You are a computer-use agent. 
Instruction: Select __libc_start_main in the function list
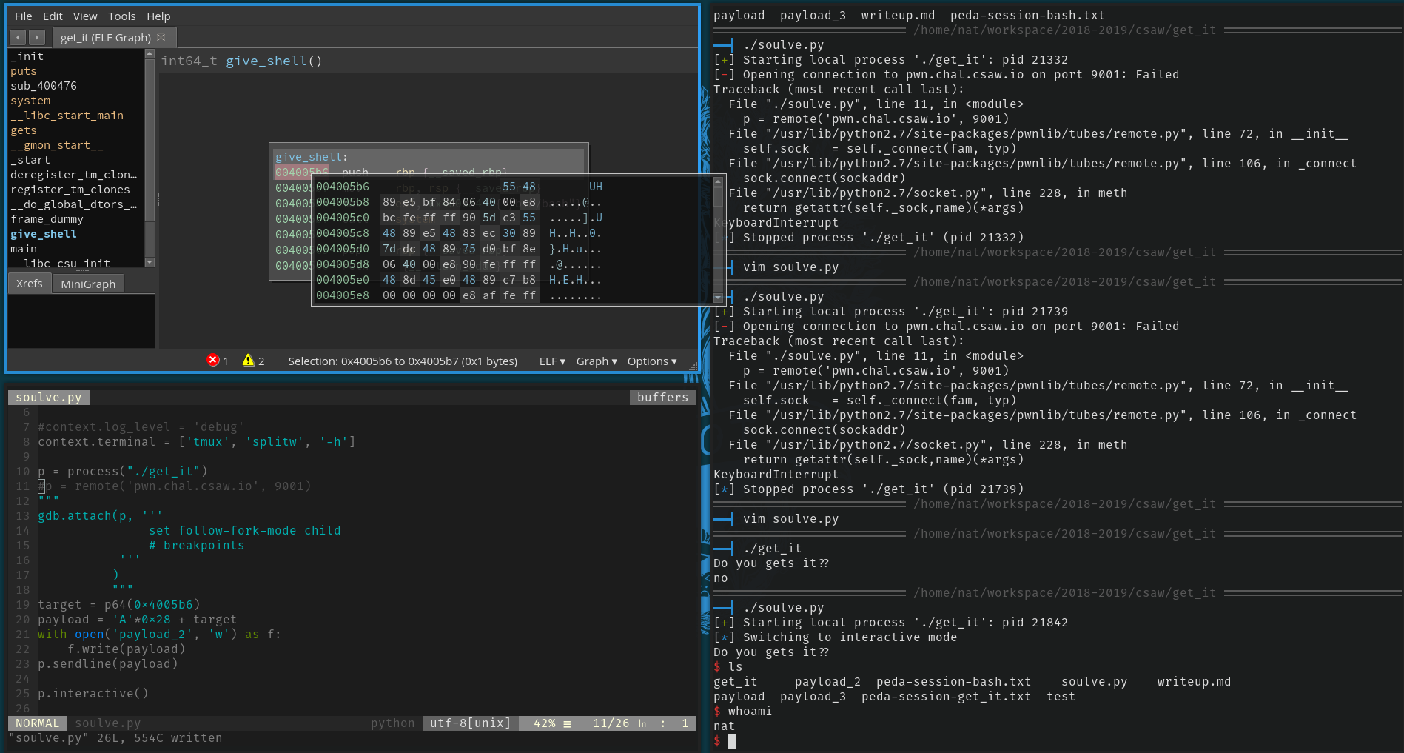[x=67, y=116]
